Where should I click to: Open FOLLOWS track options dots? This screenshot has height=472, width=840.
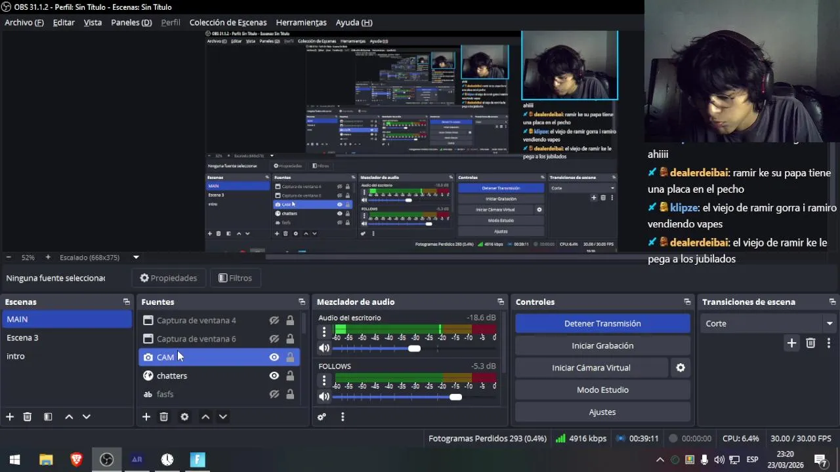coord(324,380)
